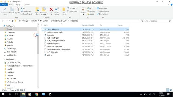Open the Kolay erişim dropdown
The image size is (173, 97).
coord(73,11)
